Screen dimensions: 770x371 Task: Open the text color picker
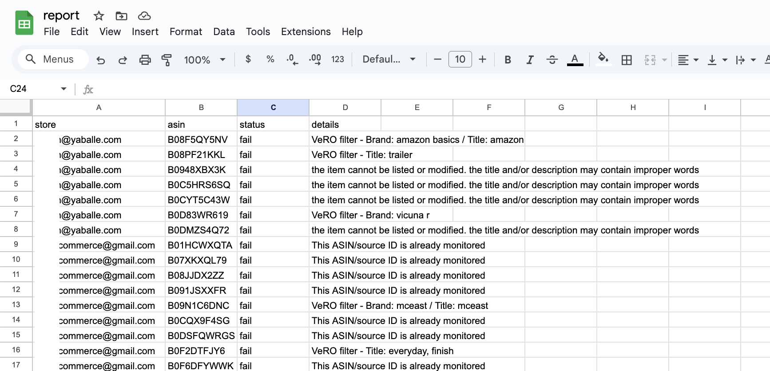pyautogui.click(x=575, y=59)
